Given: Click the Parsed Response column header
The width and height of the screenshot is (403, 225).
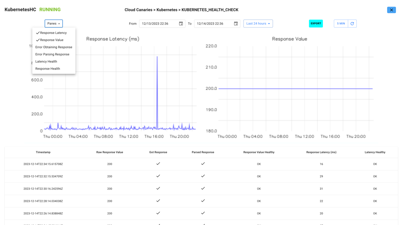Looking at the screenshot, I should coord(203,152).
